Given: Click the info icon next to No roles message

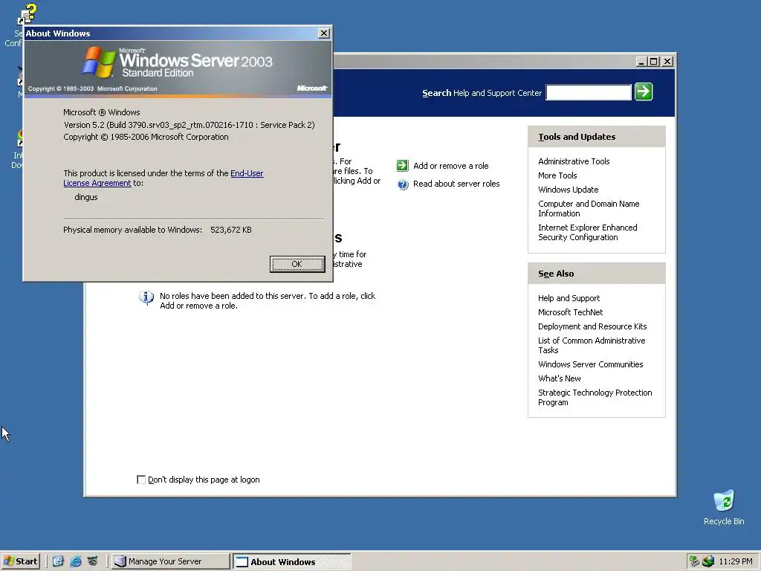Looking at the screenshot, I should 146,297.
